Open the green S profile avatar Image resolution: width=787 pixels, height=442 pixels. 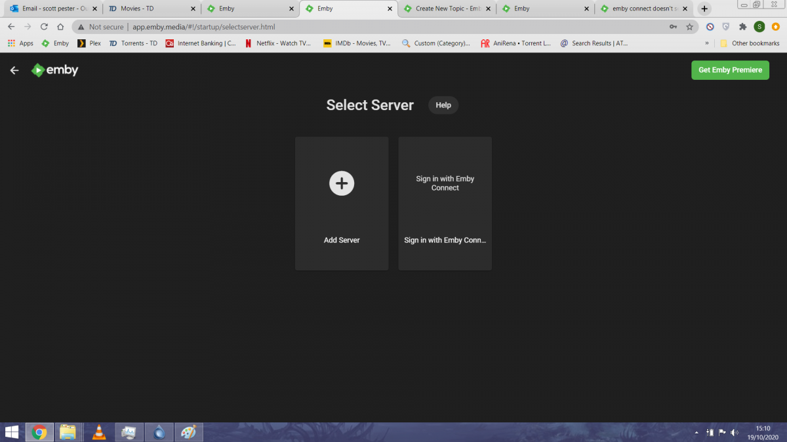point(759,27)
